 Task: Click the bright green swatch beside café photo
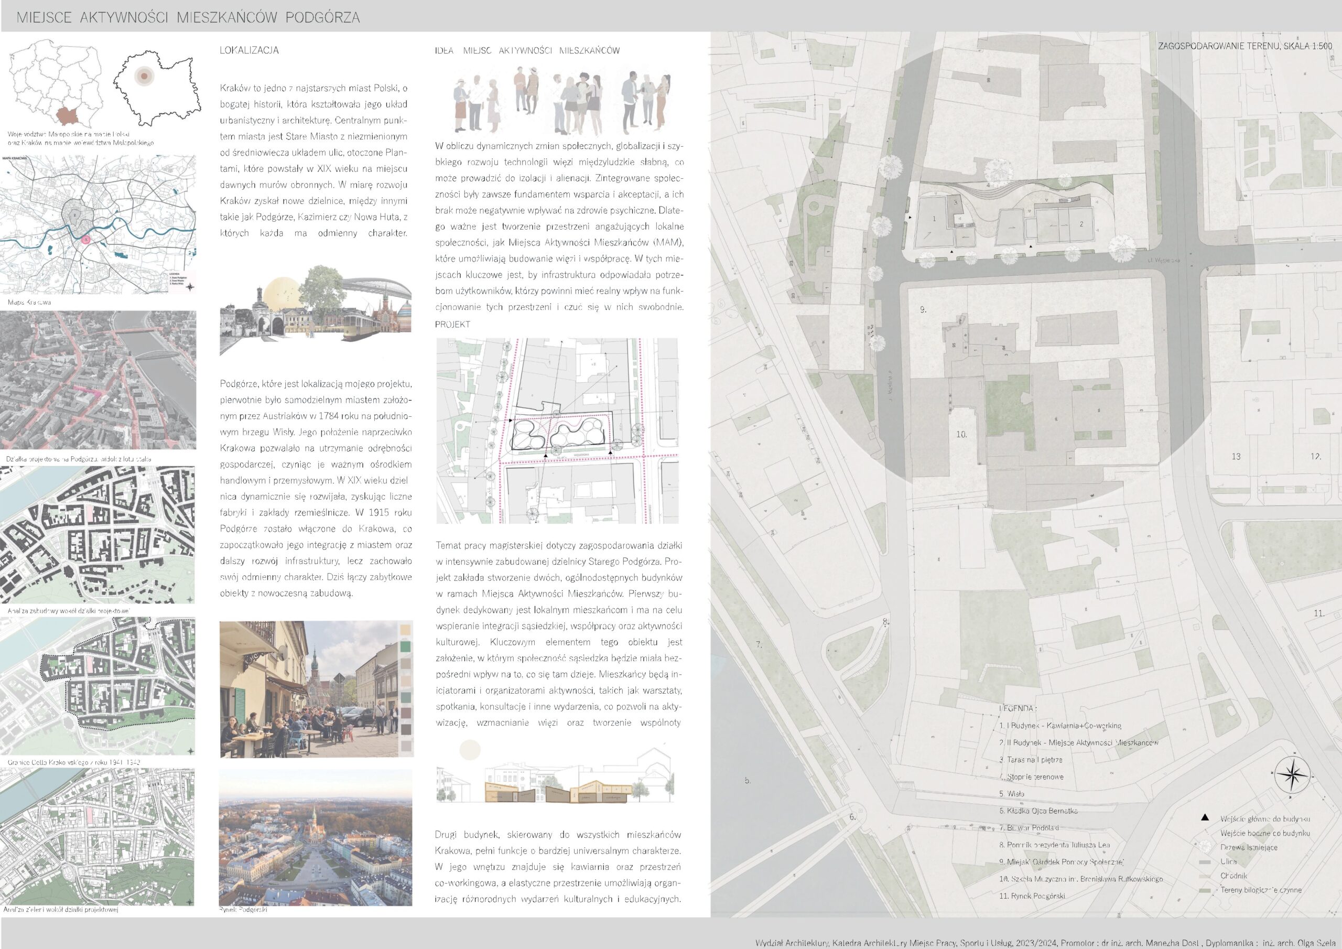pyautogui.click(x=405, y=646)
